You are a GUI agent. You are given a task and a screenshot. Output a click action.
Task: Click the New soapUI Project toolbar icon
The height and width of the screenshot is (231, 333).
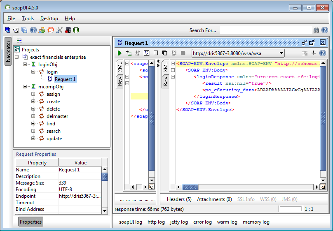[8, 30]
